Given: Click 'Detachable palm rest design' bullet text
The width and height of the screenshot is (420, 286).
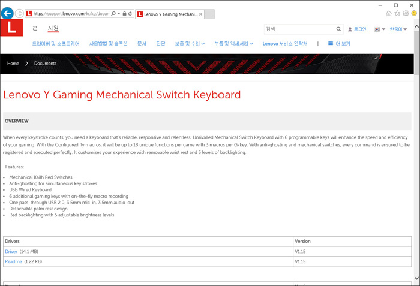Looking at the screenshot, I should [x=38, y=209].
